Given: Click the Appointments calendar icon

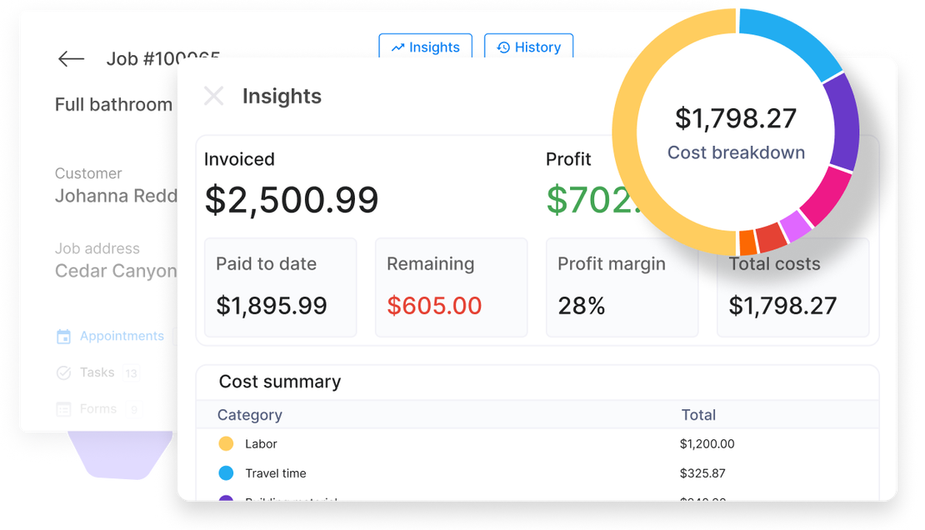Looking at the screenshot, I should pyautogui.click(x=63, y=336).
